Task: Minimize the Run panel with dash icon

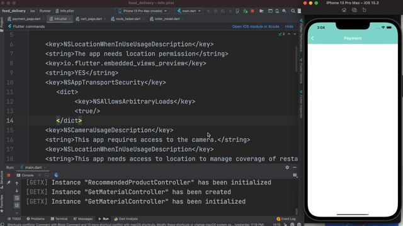Action: tap(295, 168)
